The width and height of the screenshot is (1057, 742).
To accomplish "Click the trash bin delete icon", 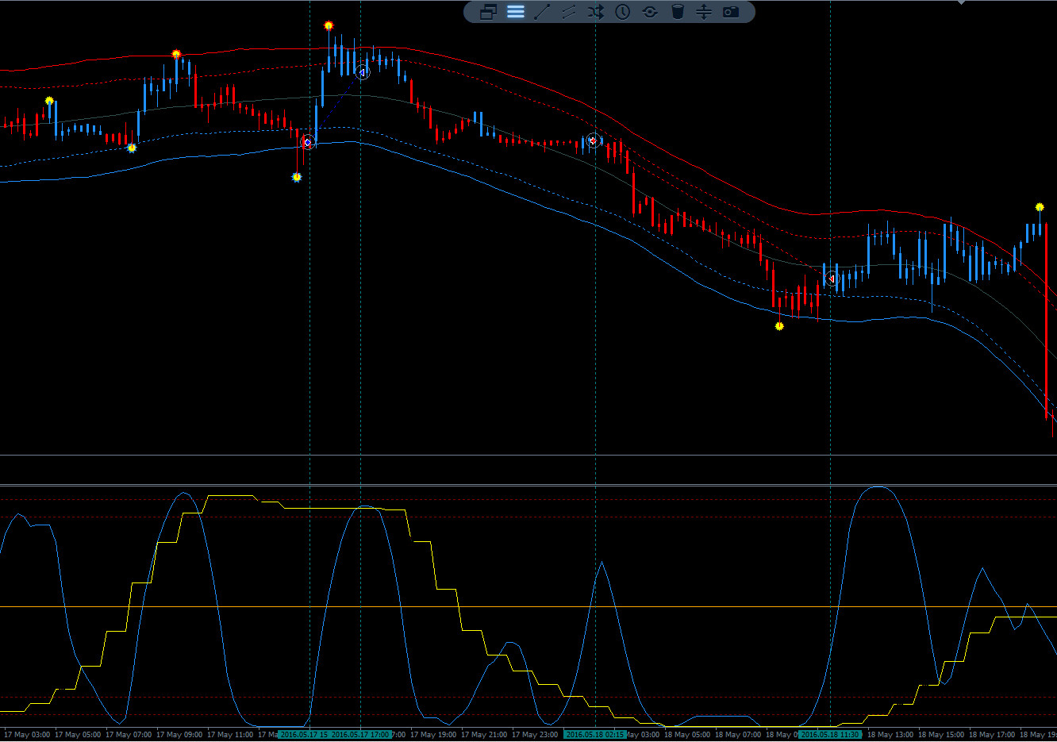I will coord(678,12).
